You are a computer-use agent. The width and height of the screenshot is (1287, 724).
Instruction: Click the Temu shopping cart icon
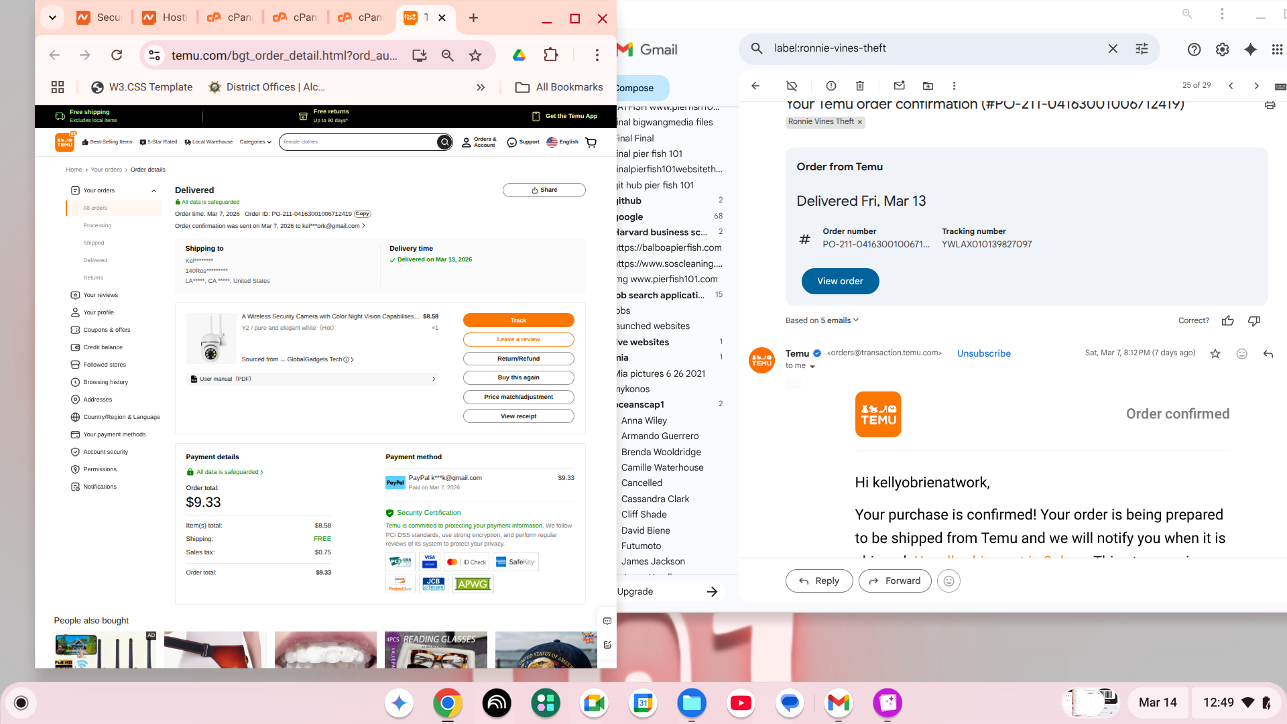591,142
